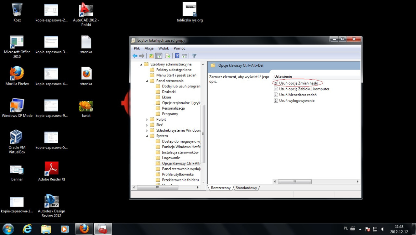
Task: Toggle the show/hide action pane icon
Action: pos(184,56)
